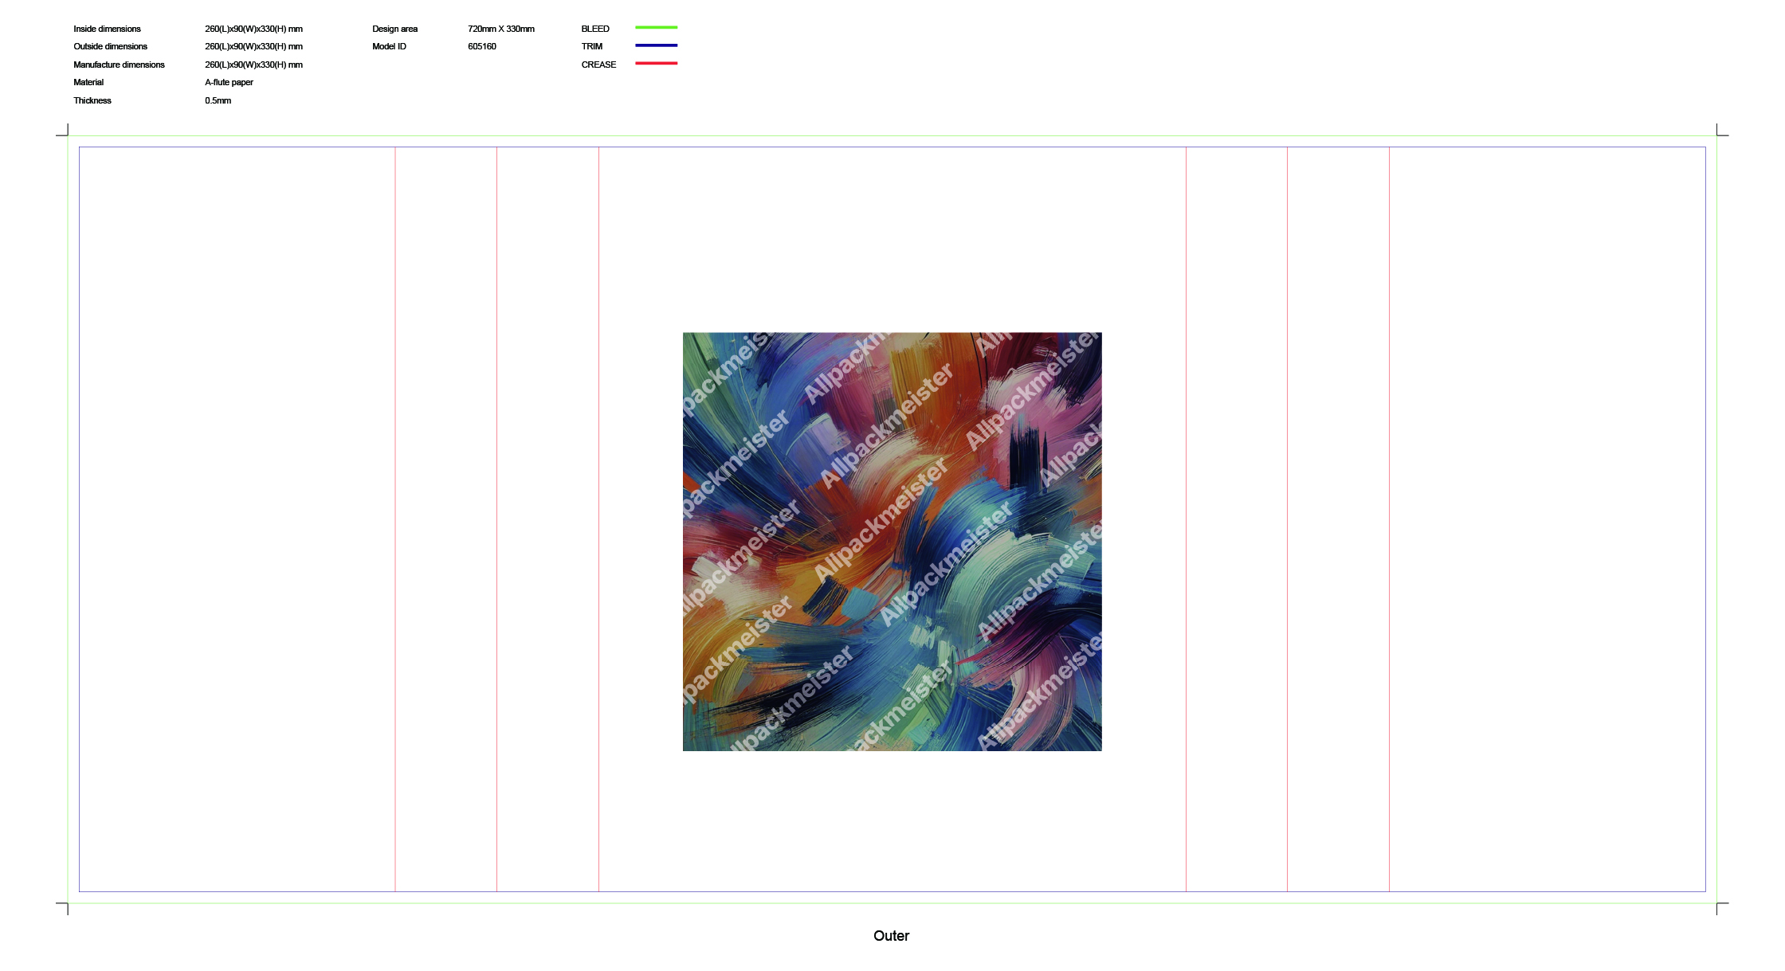
Task: Select the 'Outside dimensions' label
Action: click(110, 46)
